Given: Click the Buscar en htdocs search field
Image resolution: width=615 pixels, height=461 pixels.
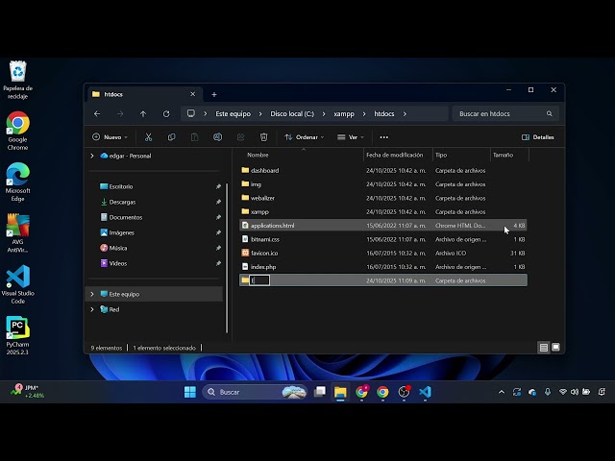Looking at the screenshot, I should tap(505, 113).
